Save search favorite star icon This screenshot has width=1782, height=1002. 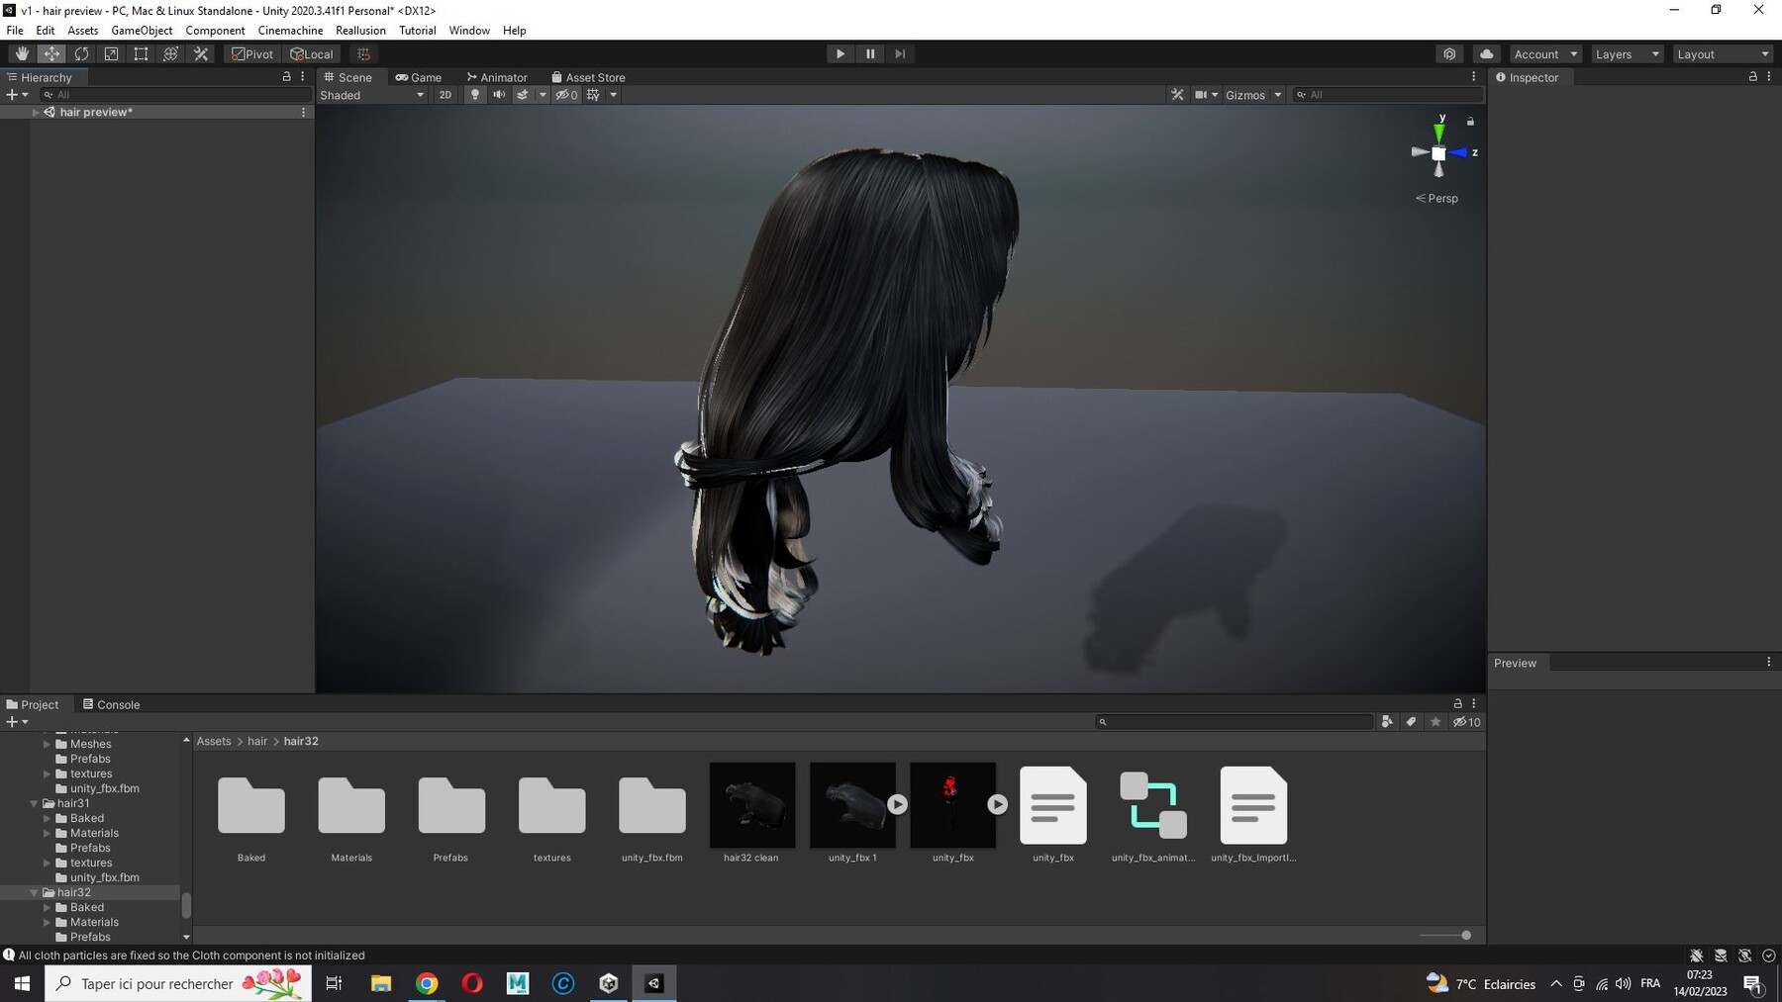[x=1435, y=722]
